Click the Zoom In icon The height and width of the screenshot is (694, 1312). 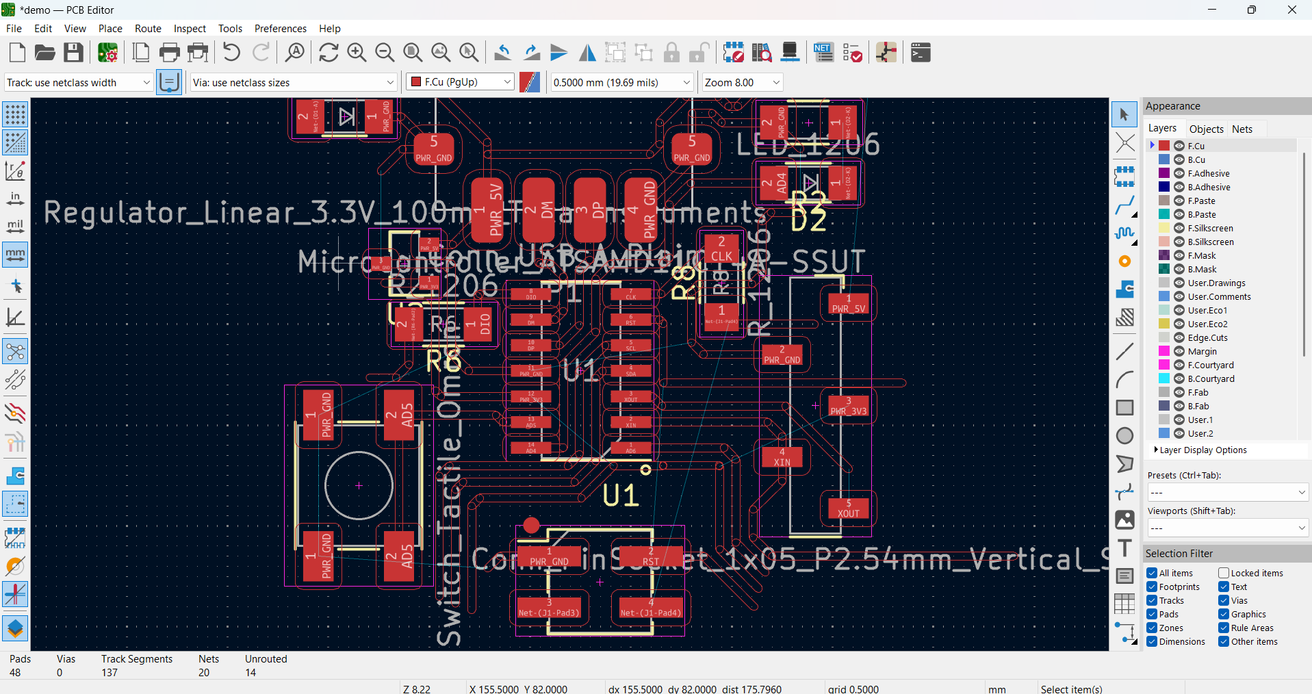357,53
